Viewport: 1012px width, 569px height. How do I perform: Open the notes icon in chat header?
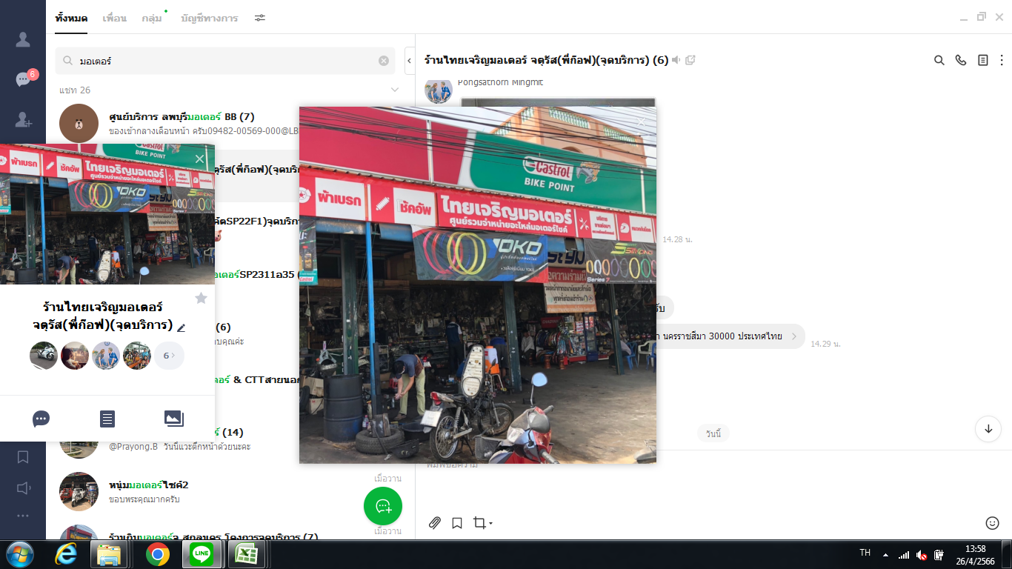tap(983, 61)
